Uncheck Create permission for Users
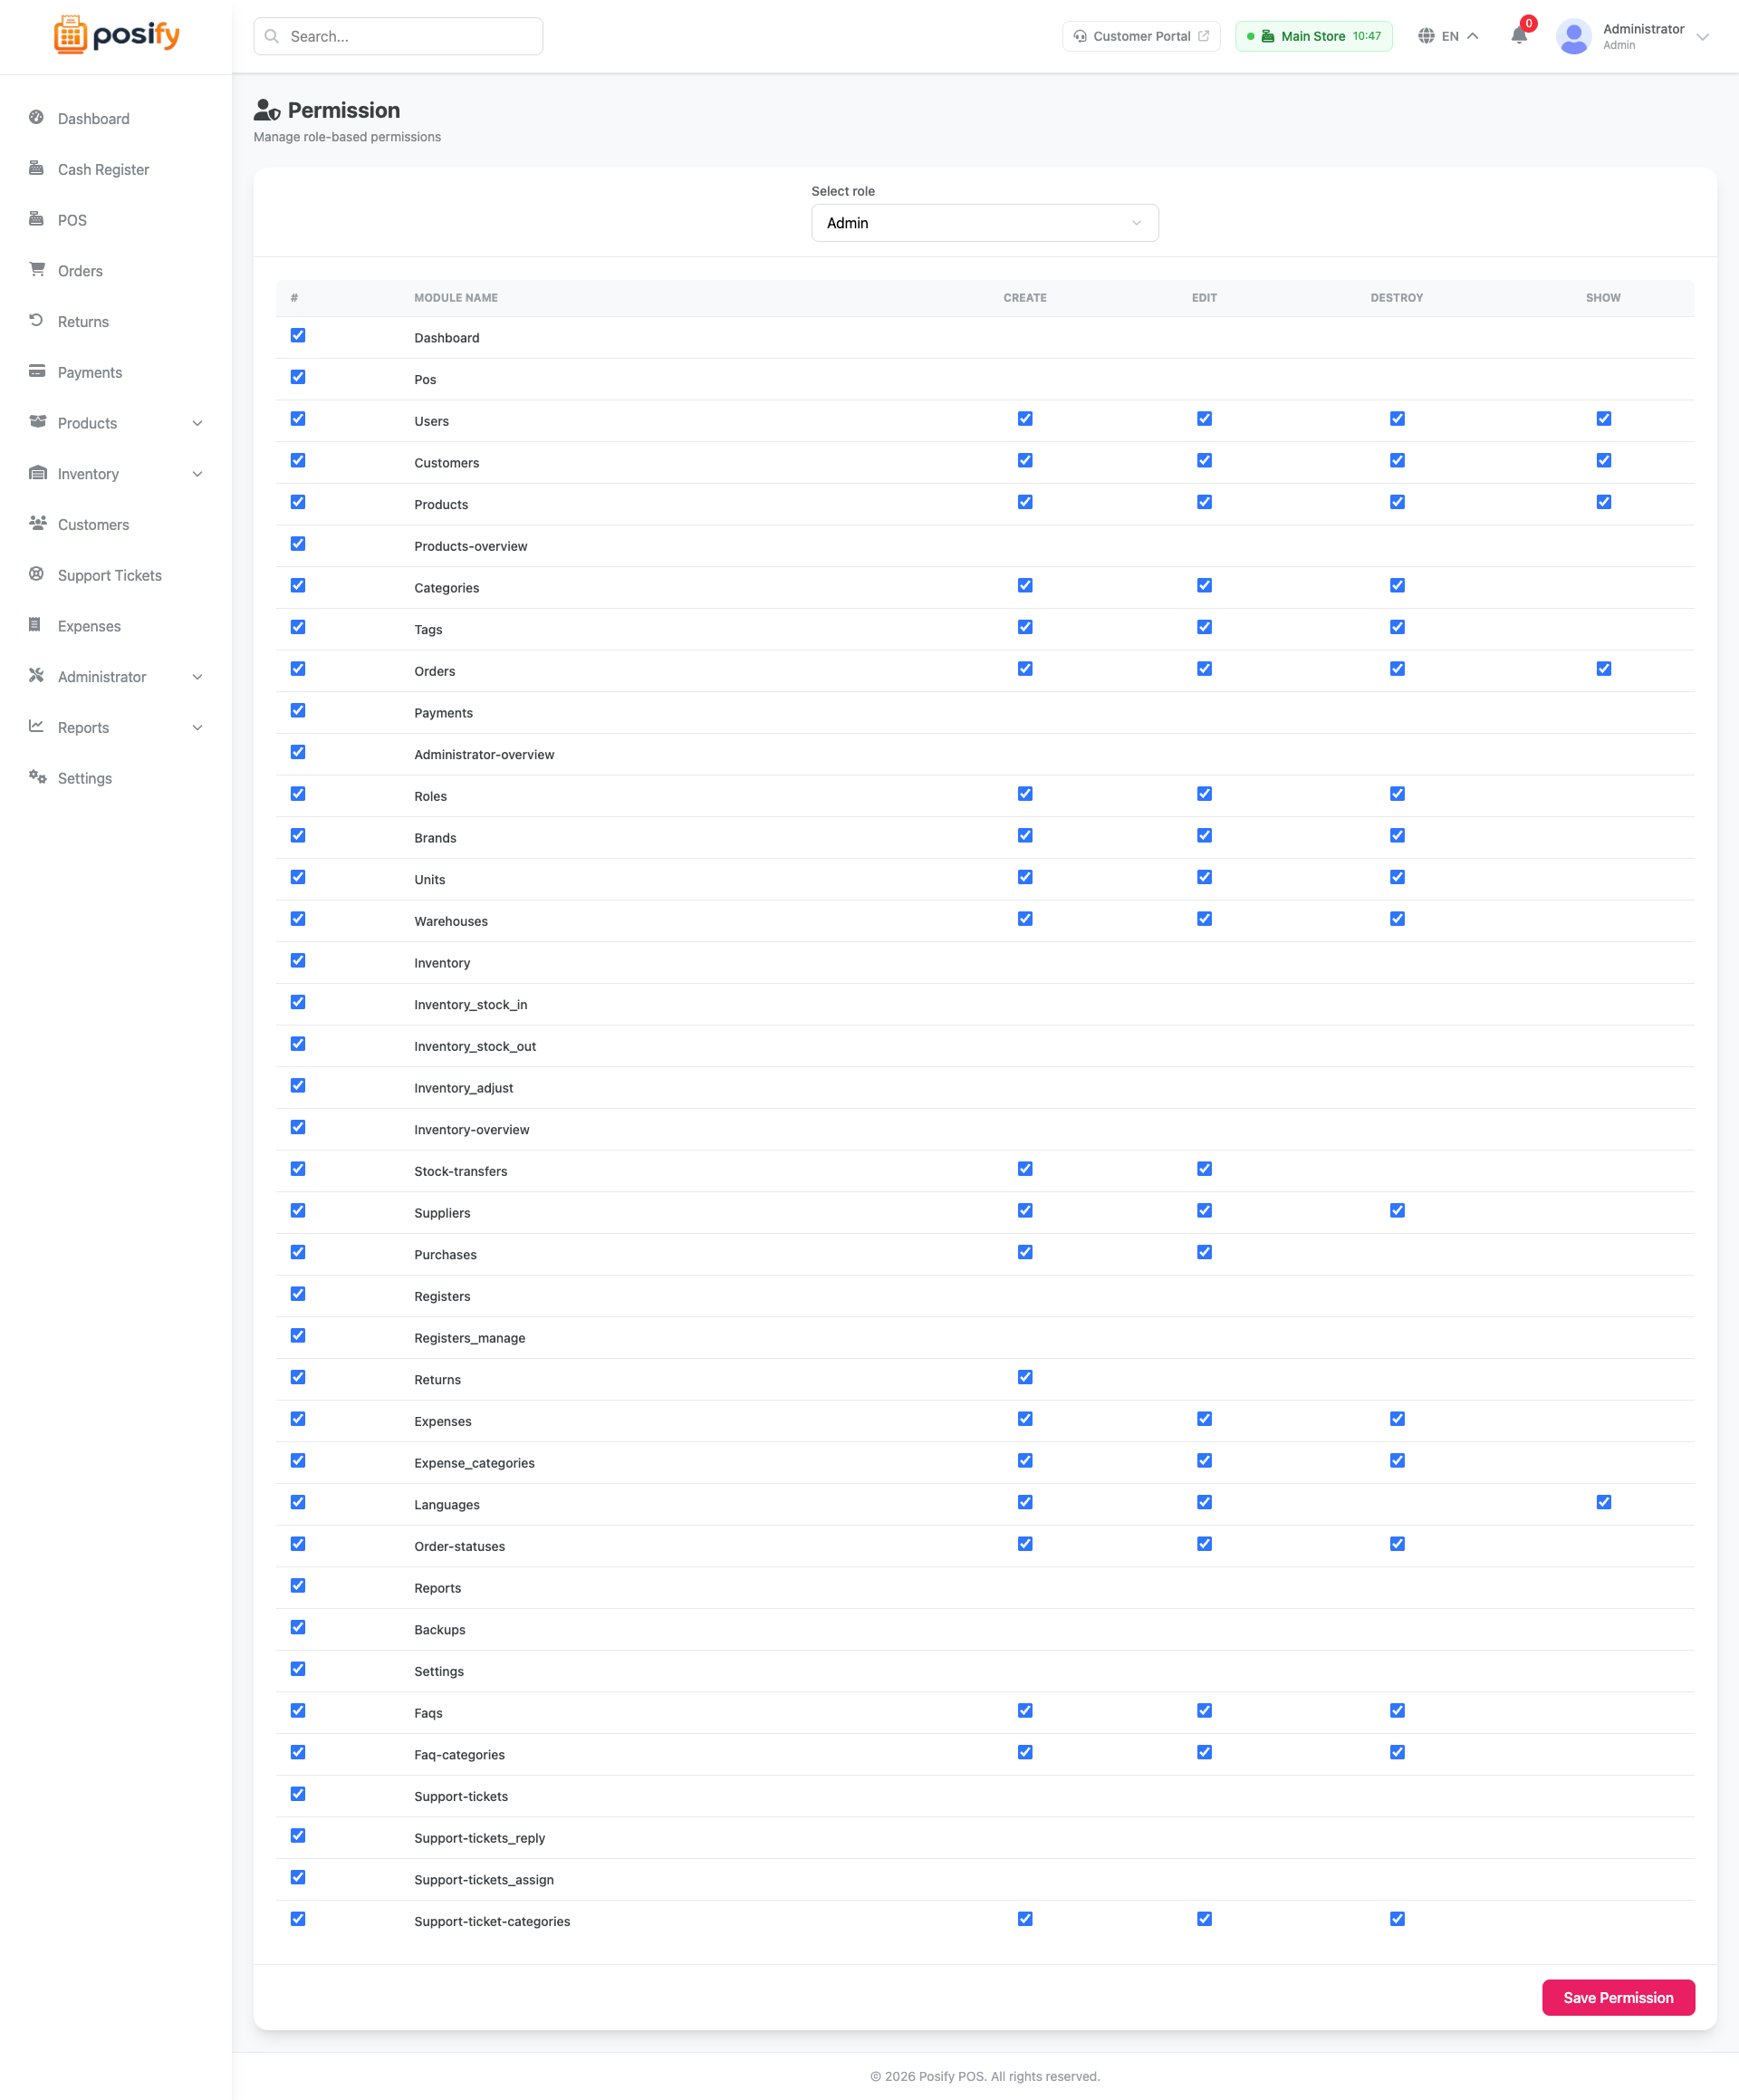 click(x=1025, y=419)
